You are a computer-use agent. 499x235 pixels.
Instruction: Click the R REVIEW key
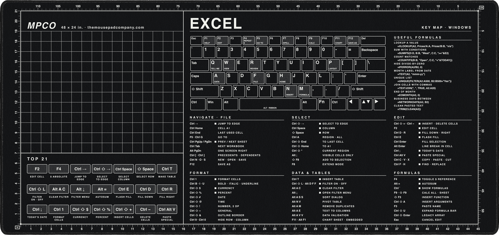[x=255, y=65]
